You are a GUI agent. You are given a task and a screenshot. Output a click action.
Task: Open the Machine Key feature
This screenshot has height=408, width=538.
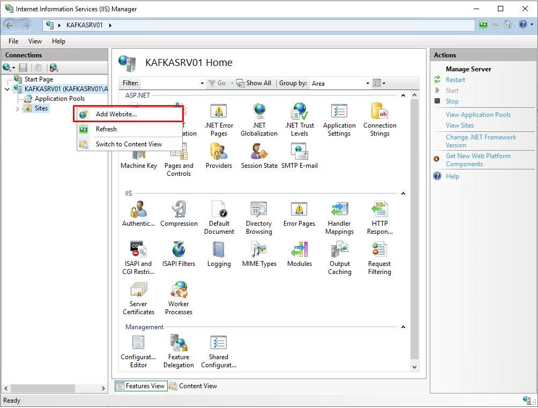tap(139, 156)
